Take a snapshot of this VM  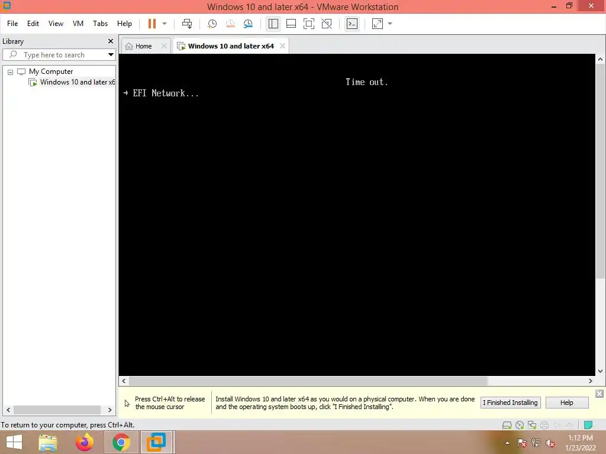click(212, 24)
